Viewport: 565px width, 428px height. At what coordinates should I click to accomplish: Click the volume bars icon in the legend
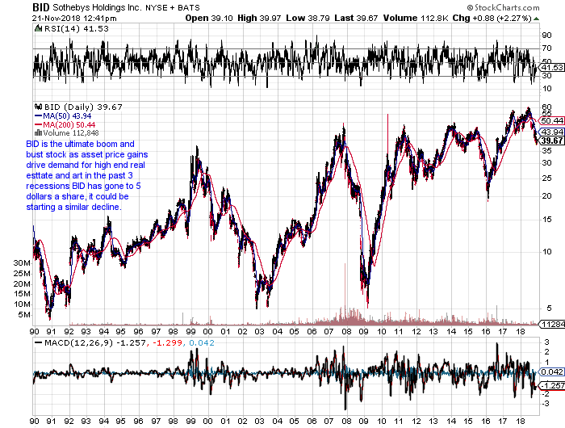[x=39, y=133]
